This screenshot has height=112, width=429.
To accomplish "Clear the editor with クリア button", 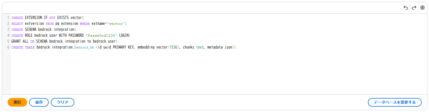I will click(x=62, y=102).
